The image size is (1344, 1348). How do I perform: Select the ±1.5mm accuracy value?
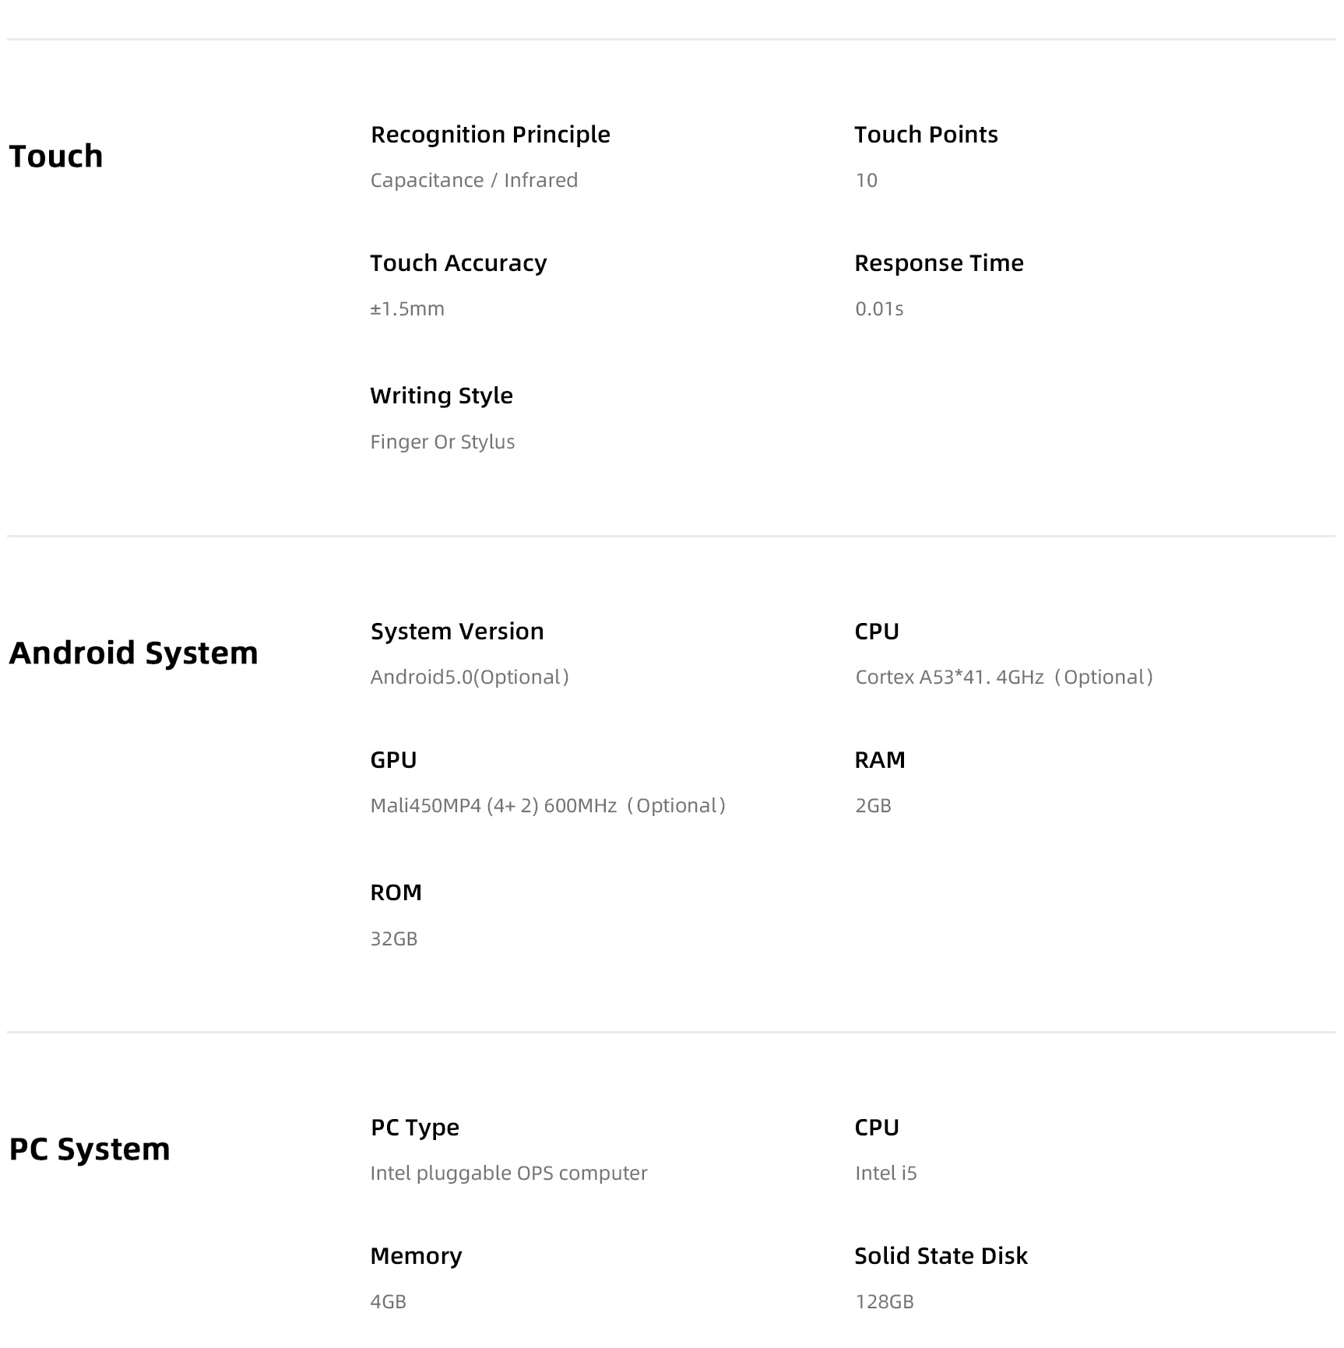[407, 309]
